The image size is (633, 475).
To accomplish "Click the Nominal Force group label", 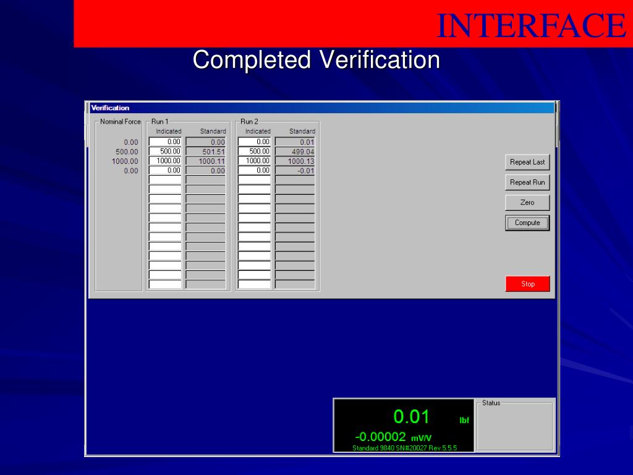I will pyautogui.click(x=121, y=122).
